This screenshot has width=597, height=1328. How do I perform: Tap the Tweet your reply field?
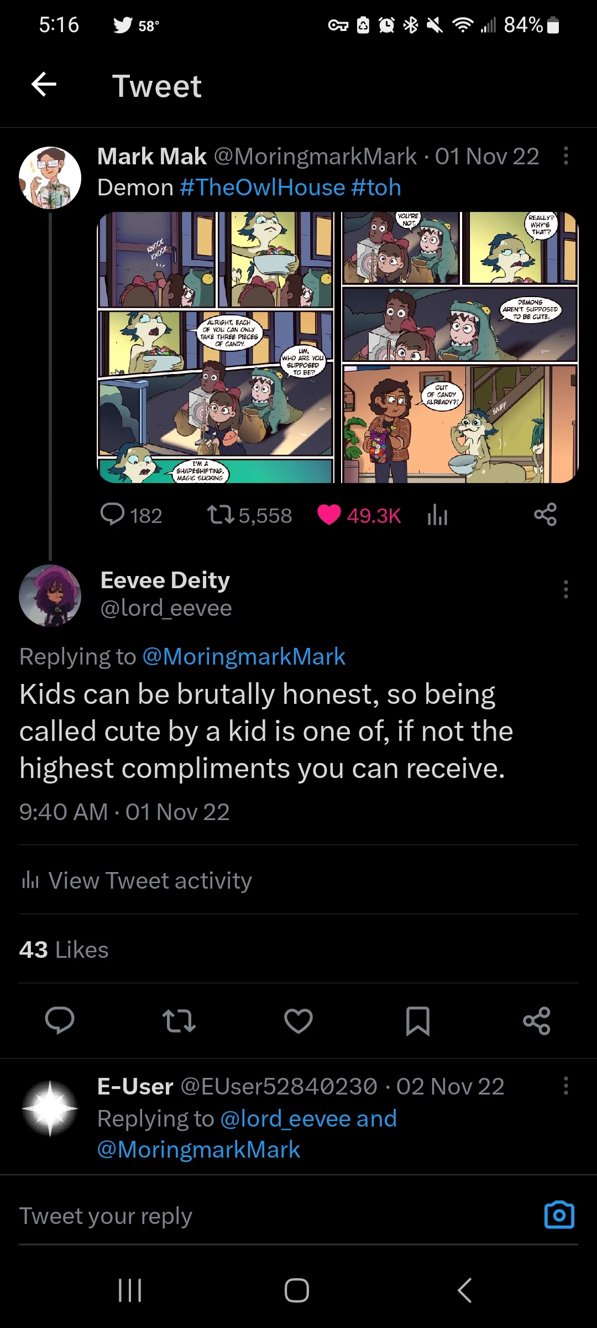click(x=221, y=1215)
